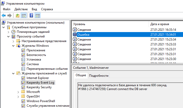
Task: Click the Журналы Windows folder icon
Action: [18, 46]
